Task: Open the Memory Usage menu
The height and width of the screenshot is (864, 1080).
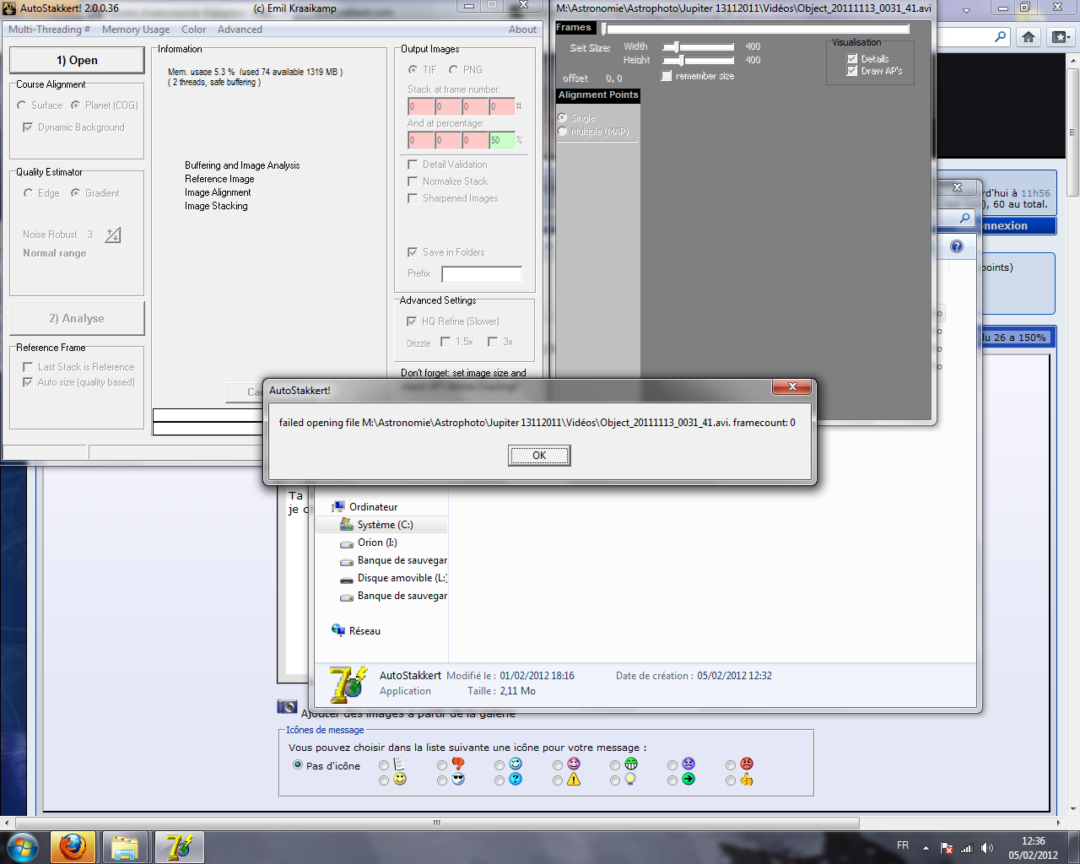Action: point(136,30)
